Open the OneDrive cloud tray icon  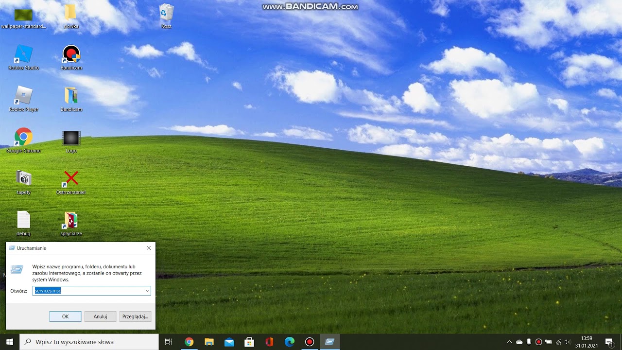point(519,342)
